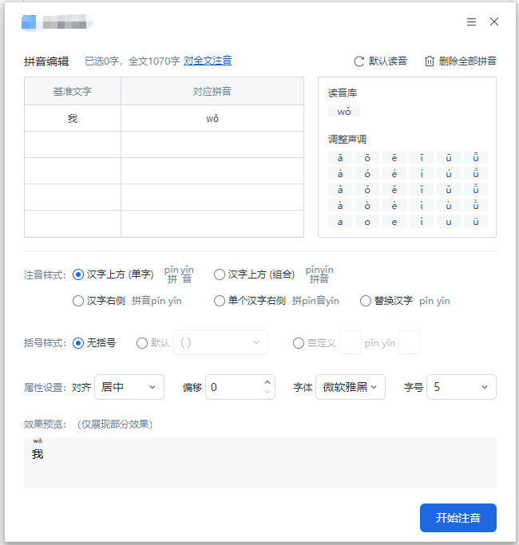This screenshot has height=545, width=519.
Task: Decrease 偏移 value with down arrow
Action: coord(267,392)
